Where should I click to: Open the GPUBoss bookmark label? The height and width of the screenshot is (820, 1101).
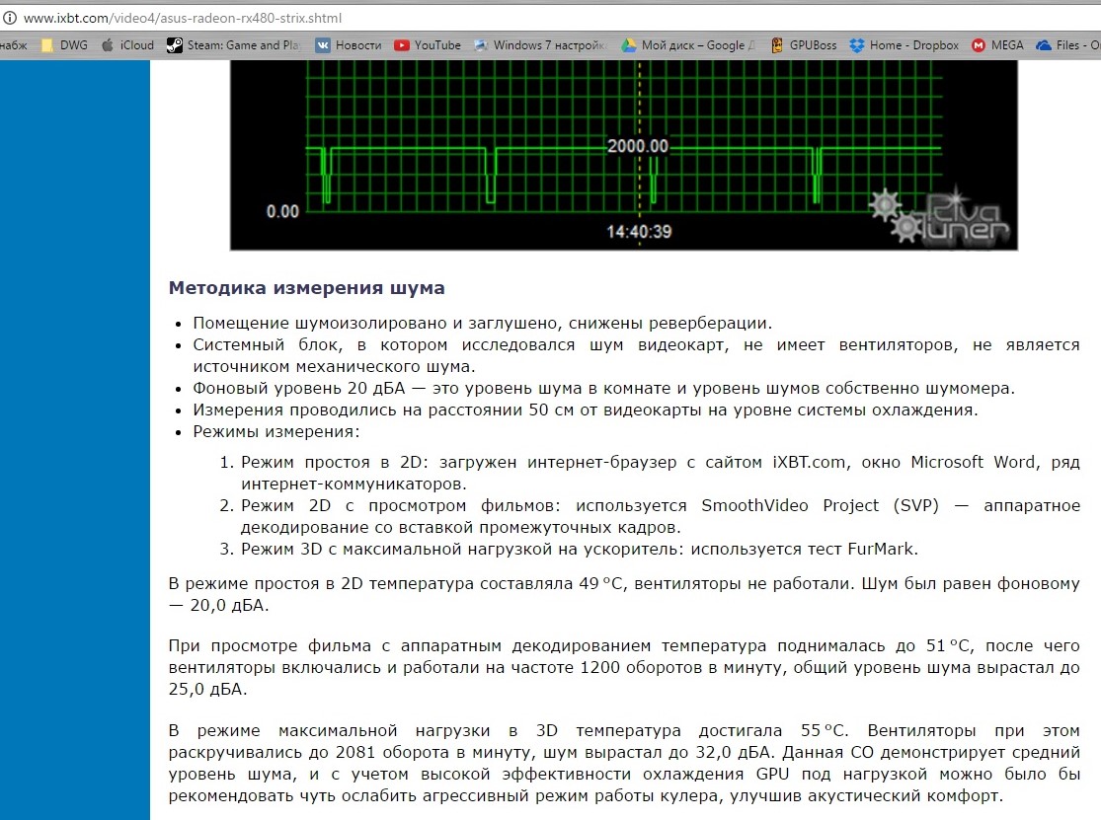[x=813, y=45]
